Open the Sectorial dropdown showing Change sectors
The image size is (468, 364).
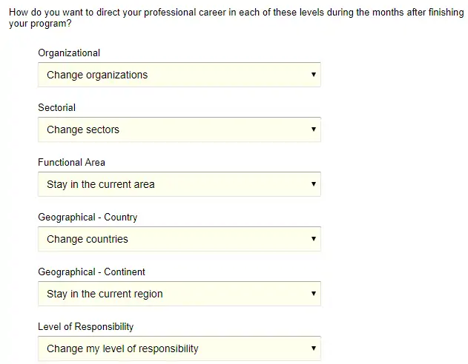(x=178, y=129)
